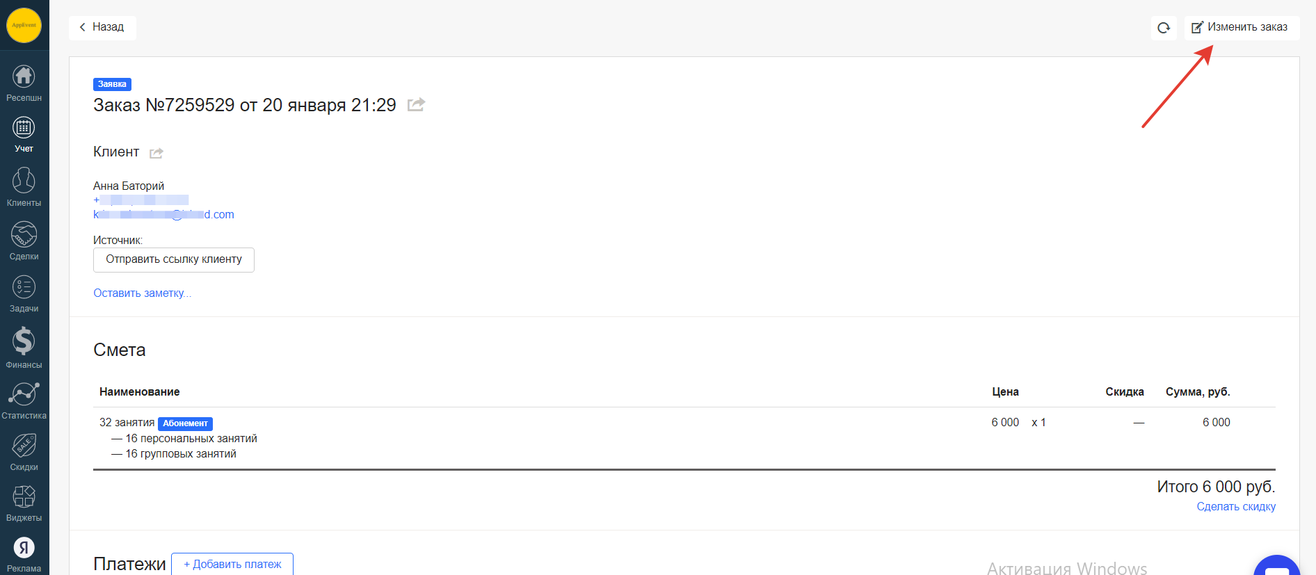Click the Изменить заказ button

(x=1241, y=27)
